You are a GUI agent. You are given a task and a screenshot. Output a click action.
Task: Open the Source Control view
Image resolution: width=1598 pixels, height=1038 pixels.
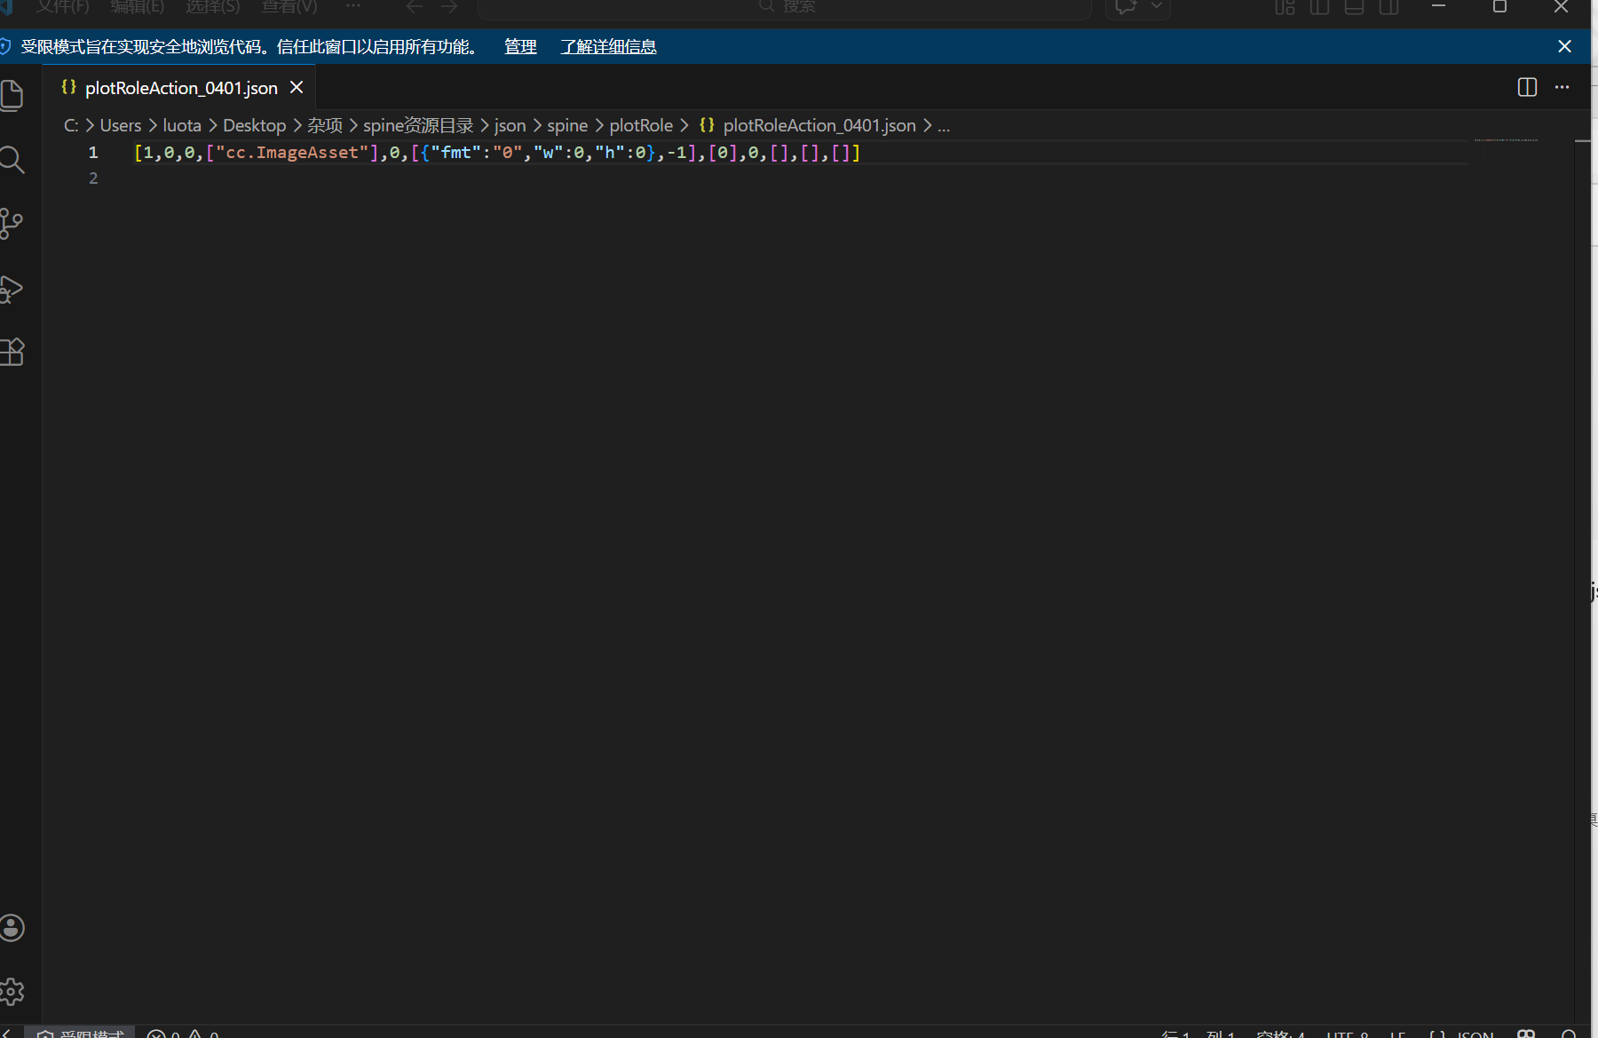(x=12, y=224)
